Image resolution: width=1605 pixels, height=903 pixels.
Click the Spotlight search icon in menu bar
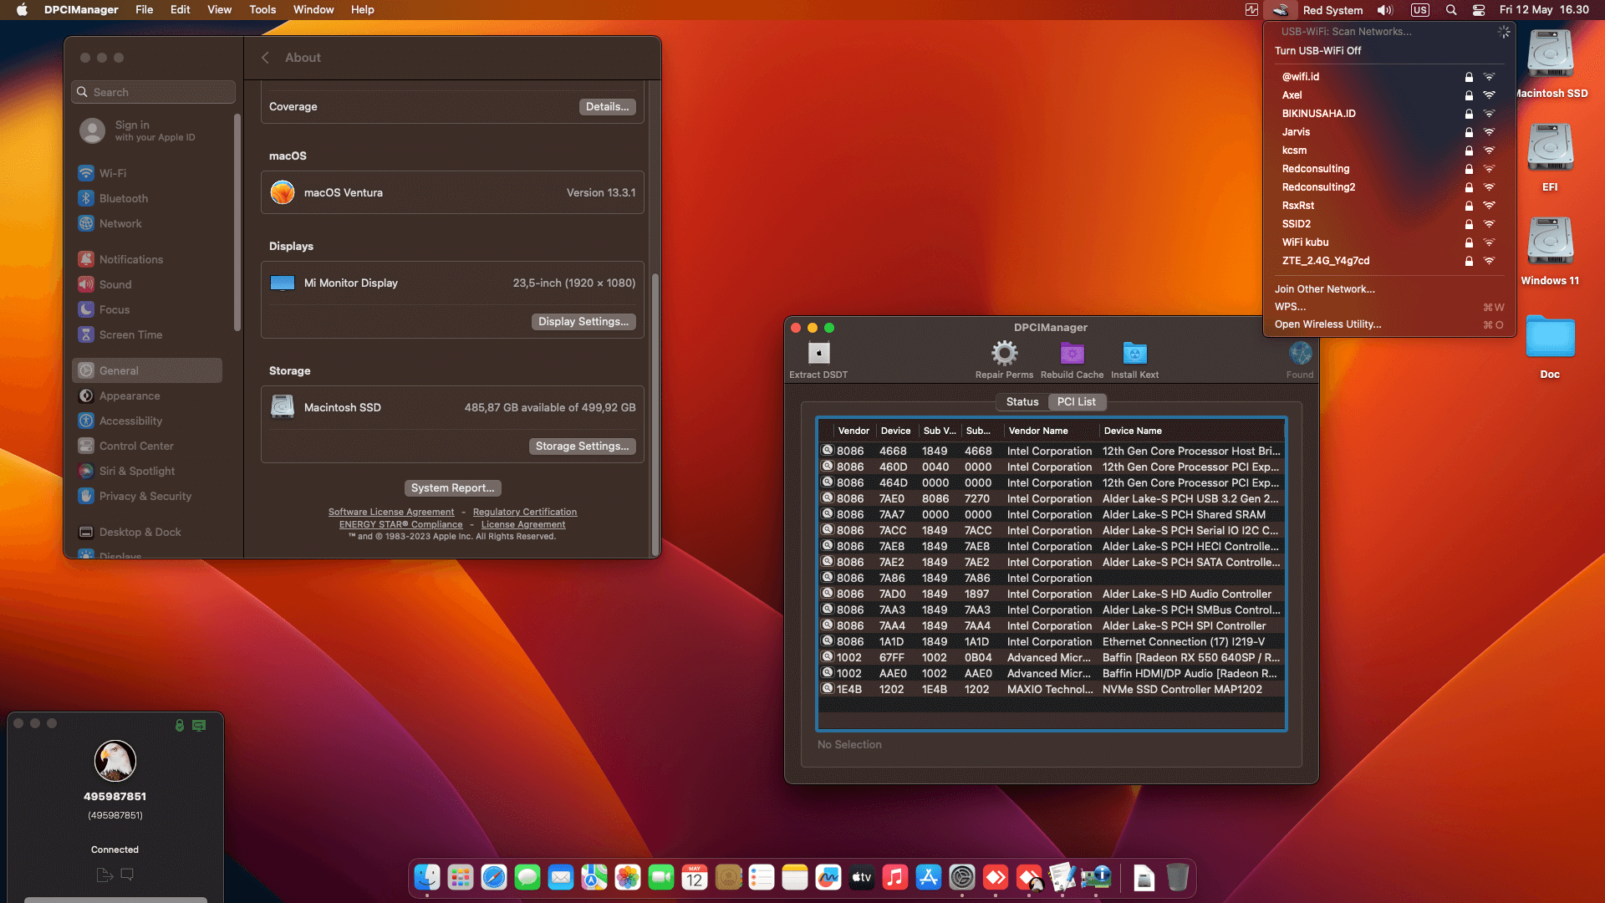pyautogui.click(x=1450, y=10)
